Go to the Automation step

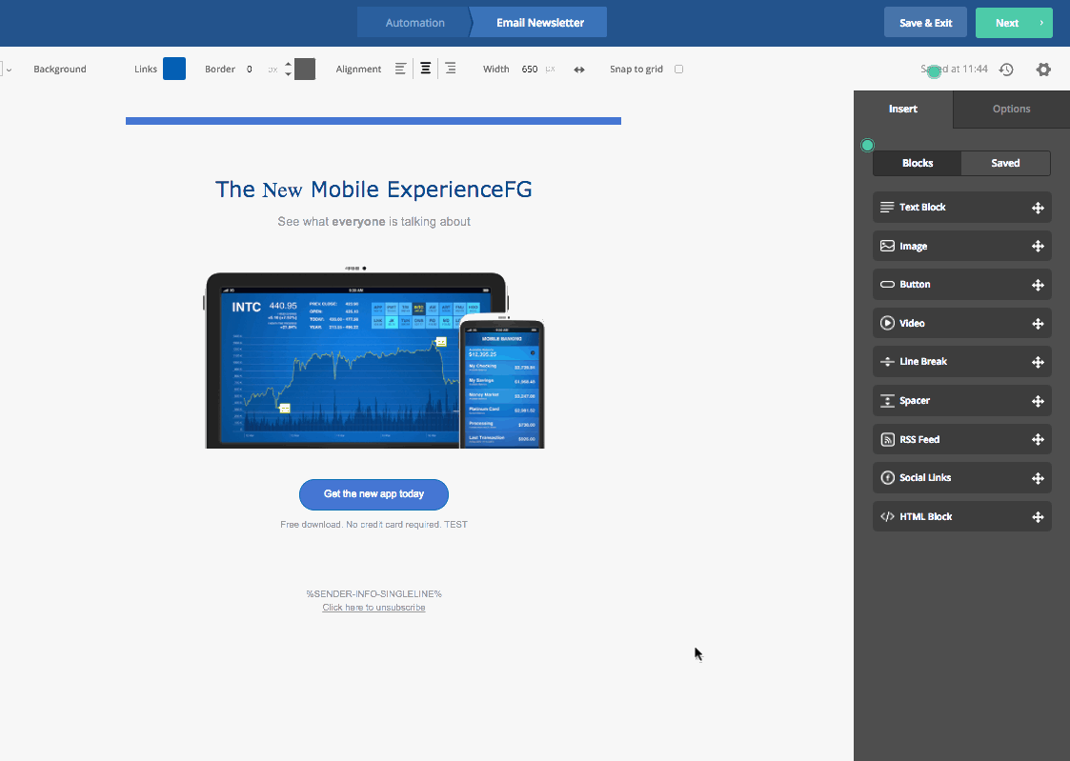pos(414,23)
